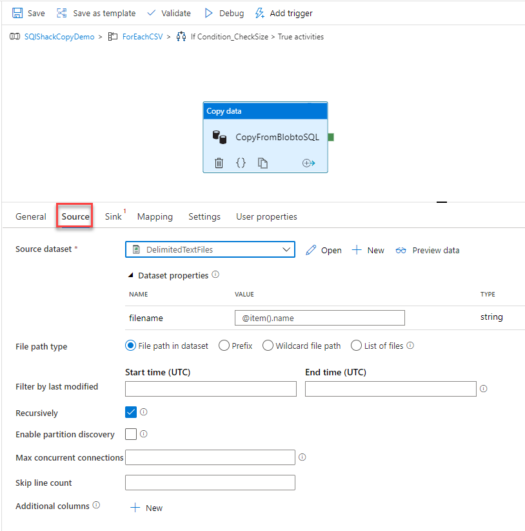Click the Save as template icon
Image resolution: width=525 pixels, height=531 pixels.
pos(61,12)
